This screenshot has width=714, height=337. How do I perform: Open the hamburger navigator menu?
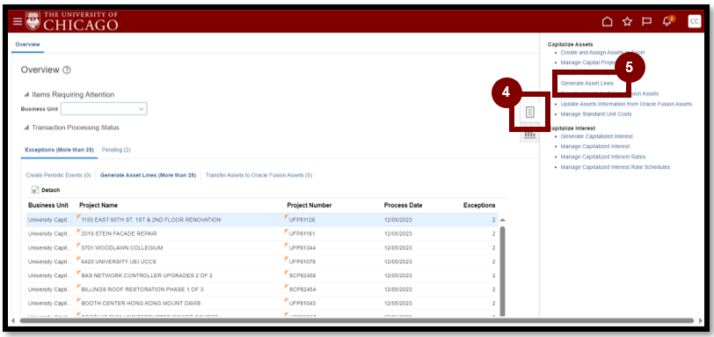click(18, 21)
